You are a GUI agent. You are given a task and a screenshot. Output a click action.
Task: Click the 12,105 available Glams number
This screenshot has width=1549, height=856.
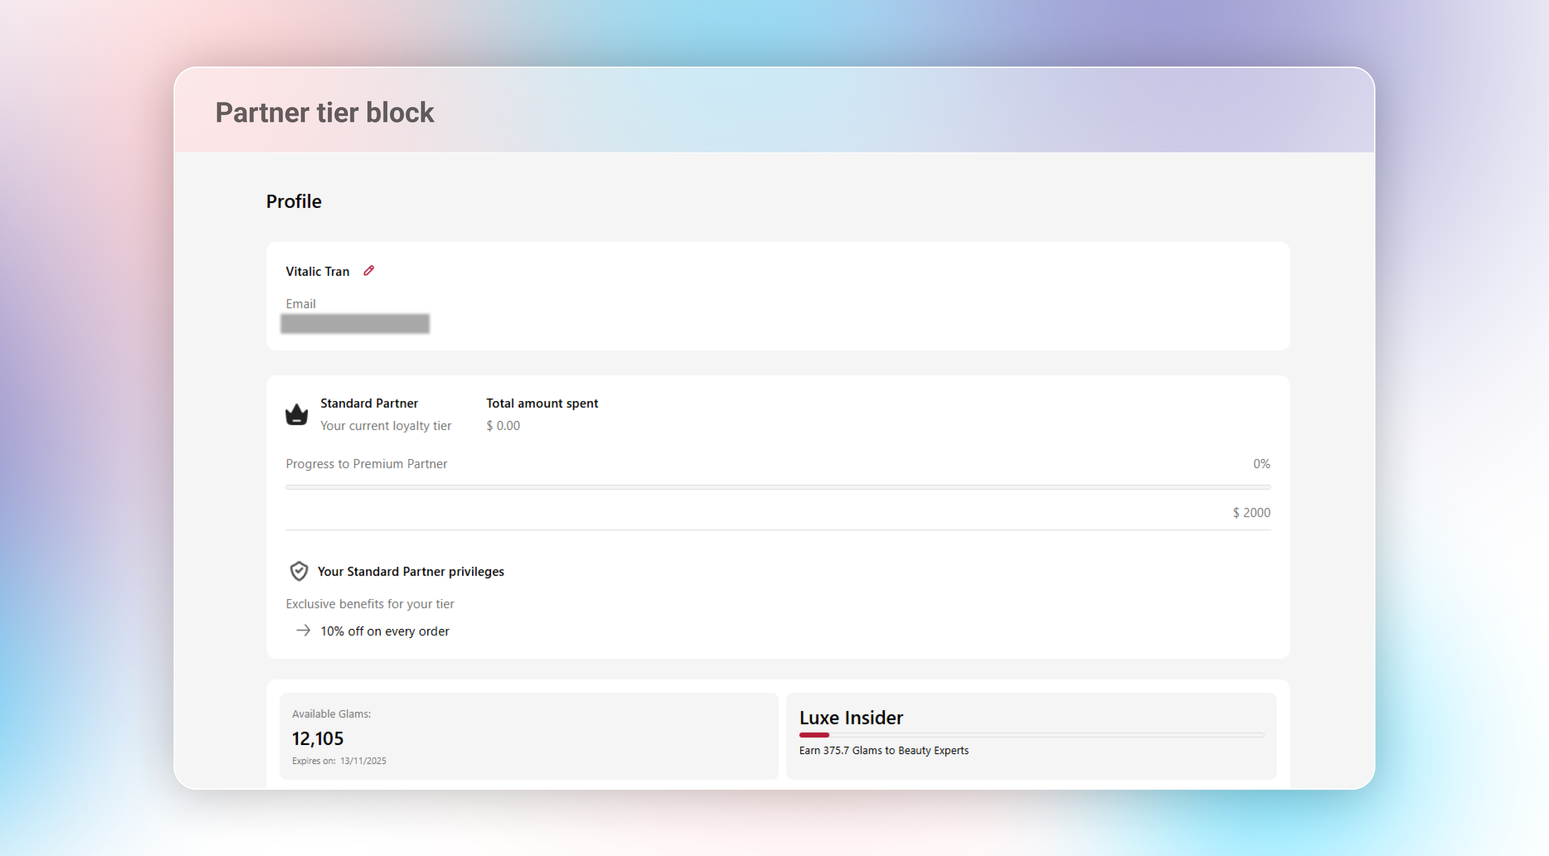point(317,738)
